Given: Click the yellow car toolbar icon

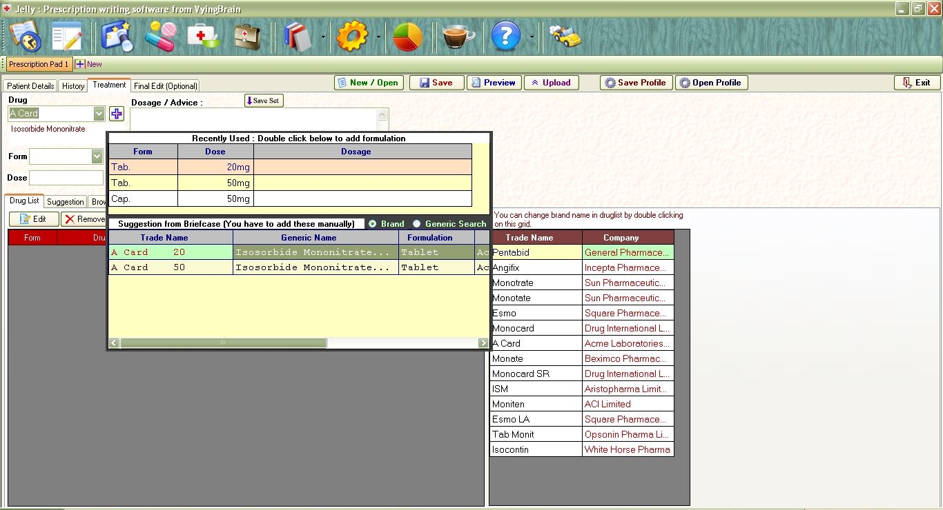Looking at the screenshot, I should pos(565,36).
